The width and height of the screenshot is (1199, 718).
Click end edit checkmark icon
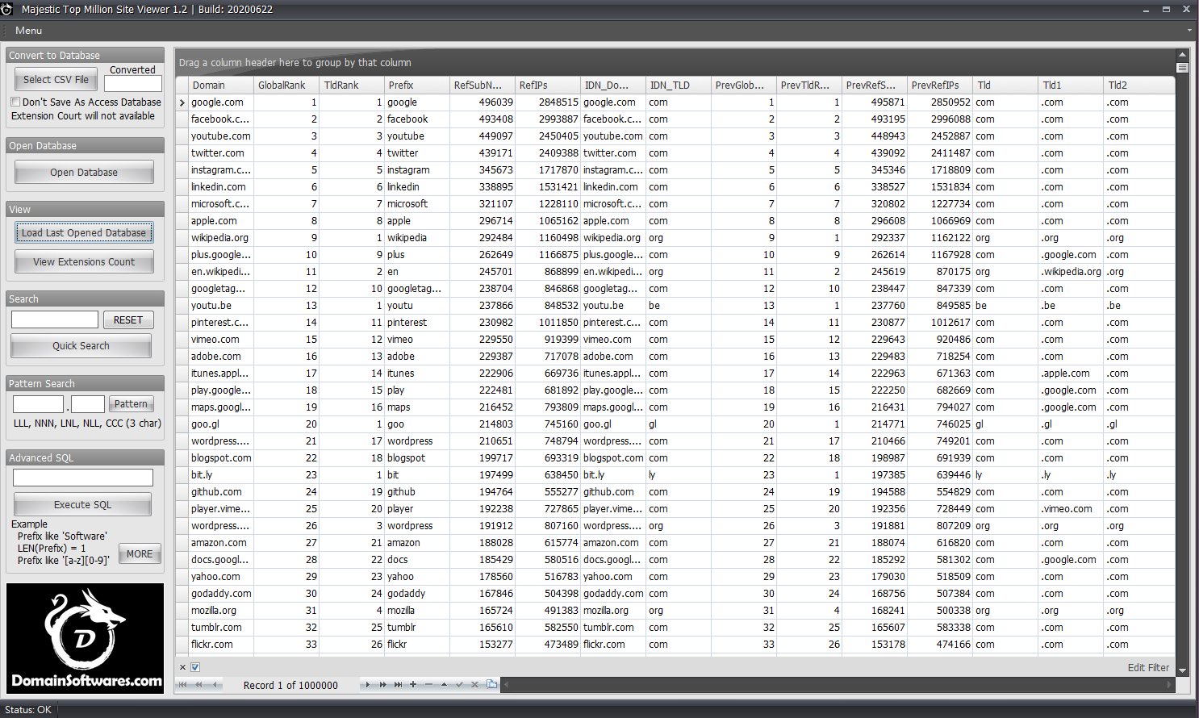coord(459,685)
